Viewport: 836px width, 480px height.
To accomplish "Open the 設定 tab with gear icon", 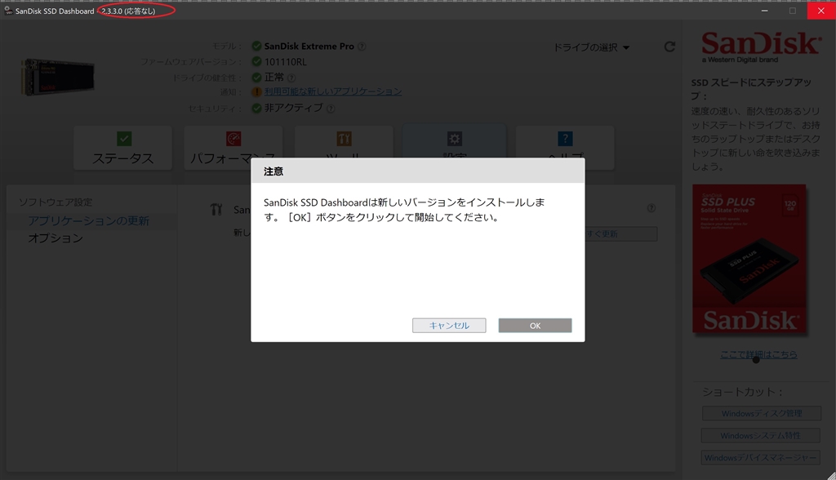I will pyautogui.click(x=454, y=142).
